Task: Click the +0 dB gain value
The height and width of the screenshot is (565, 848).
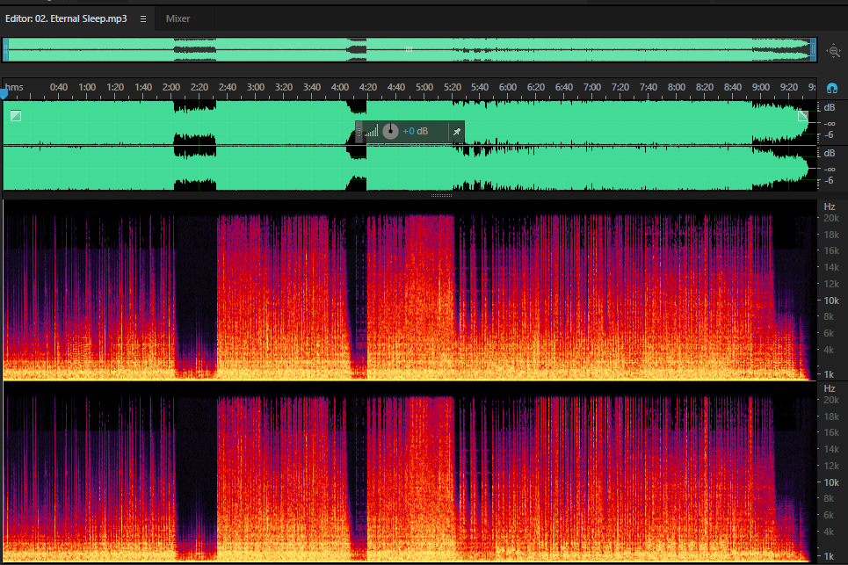Action: pos(416,132)
